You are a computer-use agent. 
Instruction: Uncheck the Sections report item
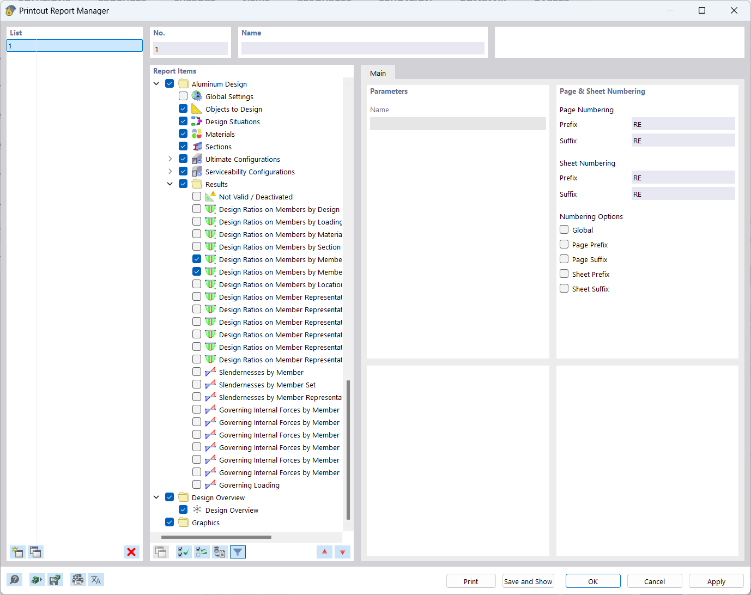point(183,146)
